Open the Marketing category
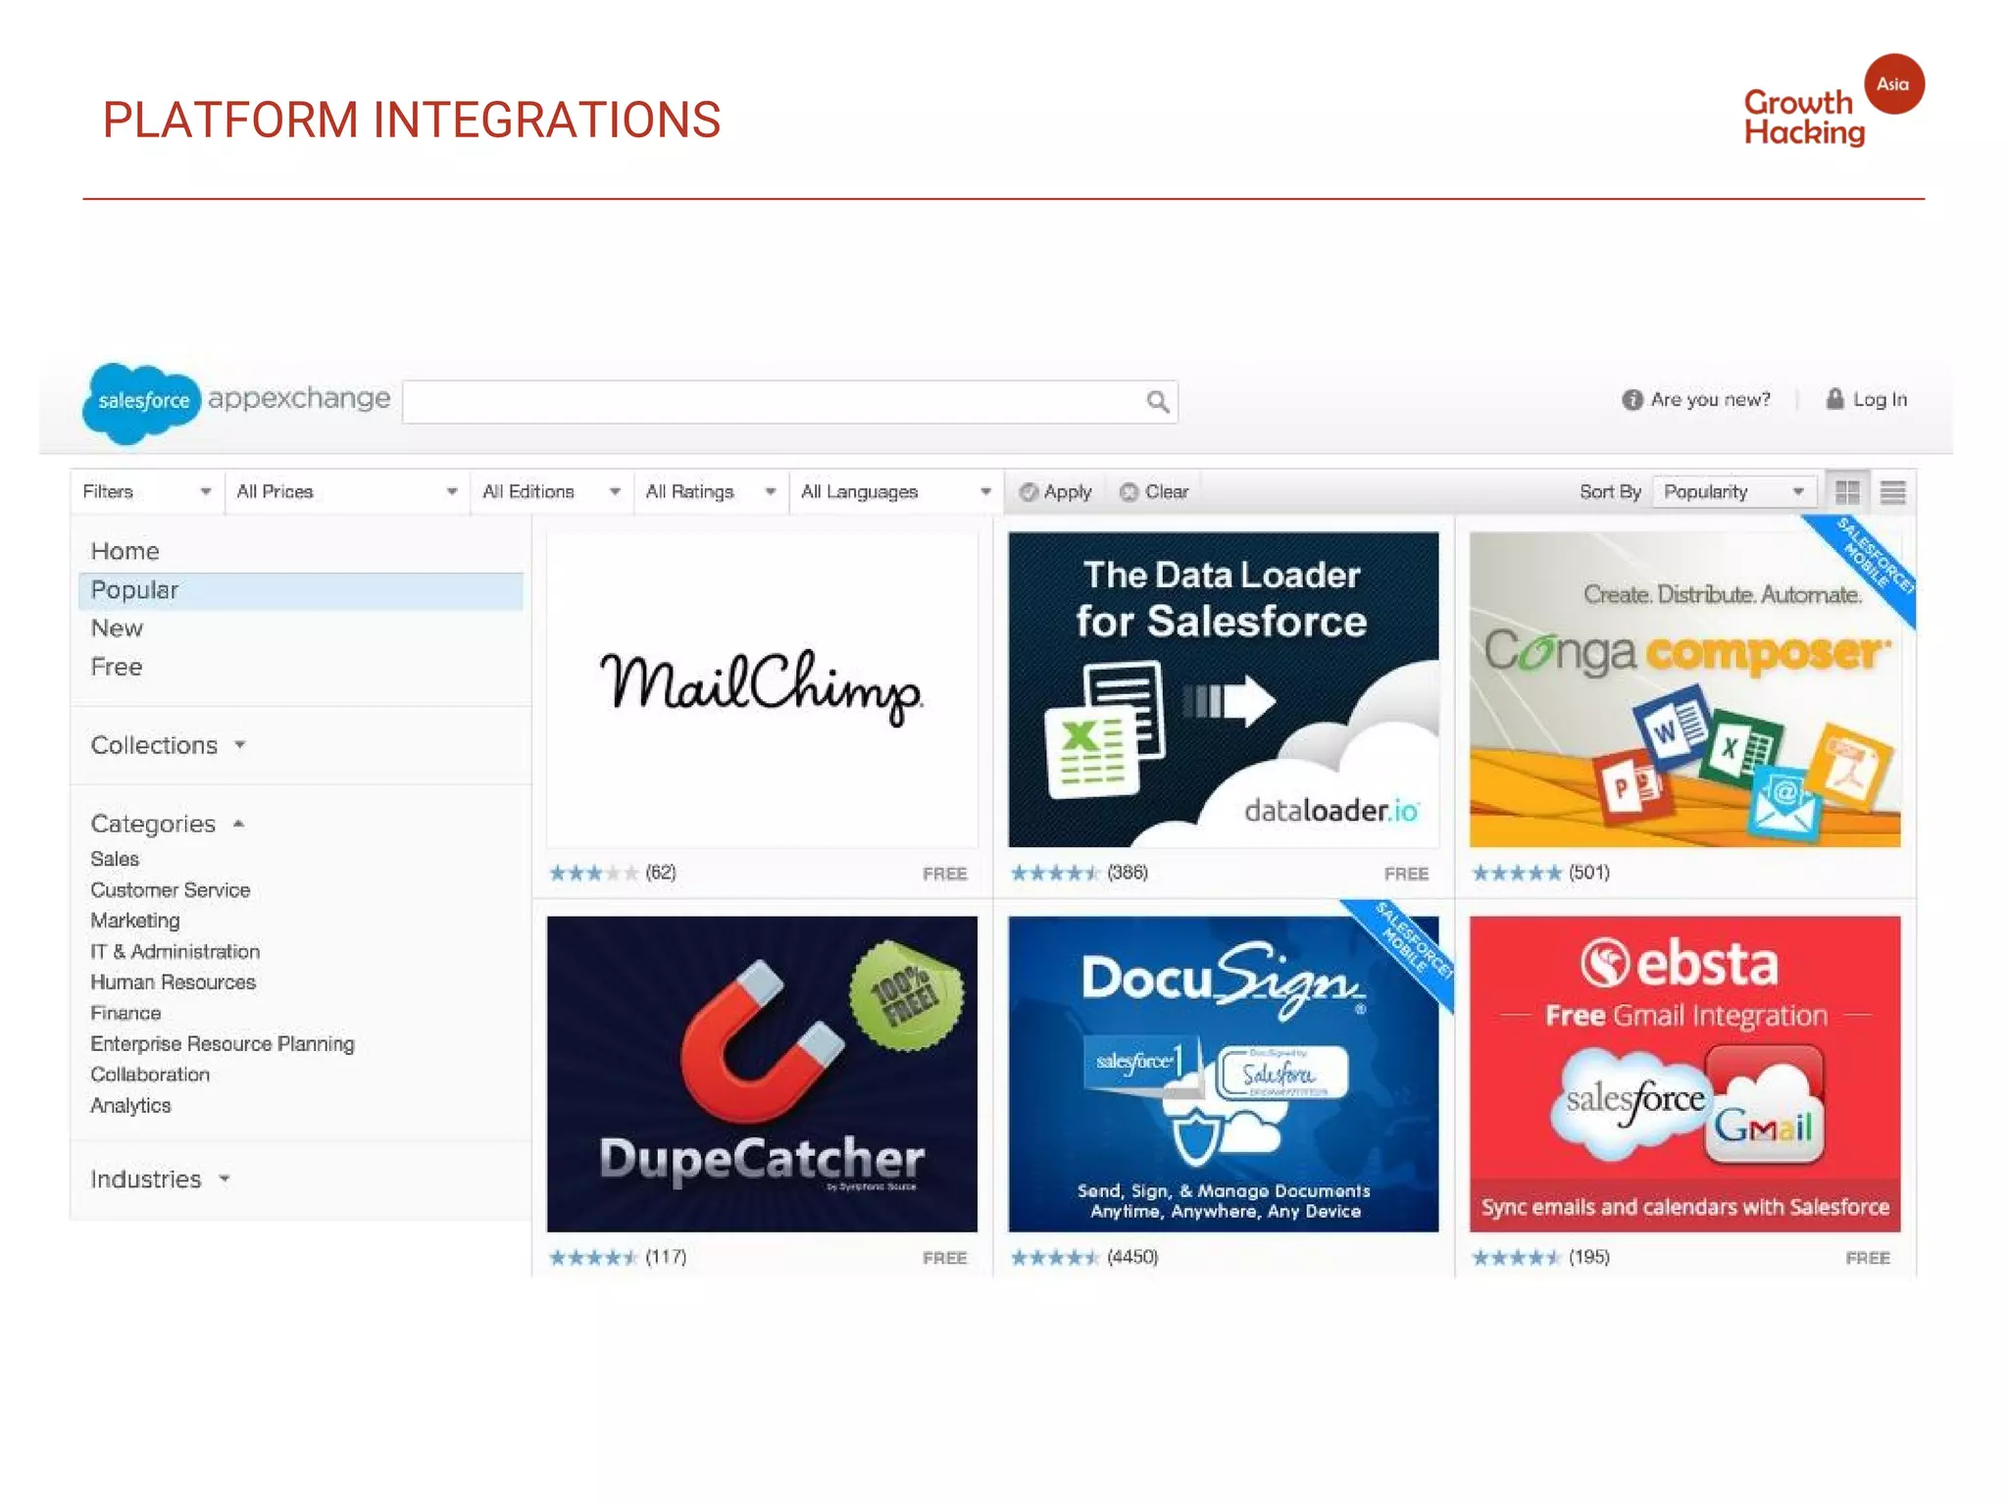The image size is (2008, 1506). click(135, 921)
